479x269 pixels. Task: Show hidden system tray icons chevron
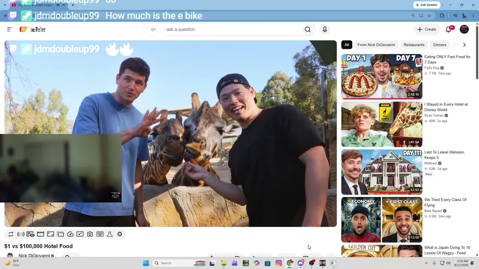426,263
